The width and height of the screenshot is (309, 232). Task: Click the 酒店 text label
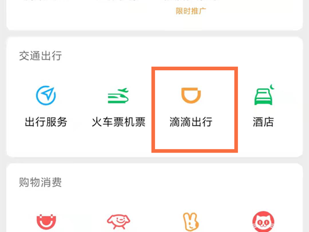point(264,122)
